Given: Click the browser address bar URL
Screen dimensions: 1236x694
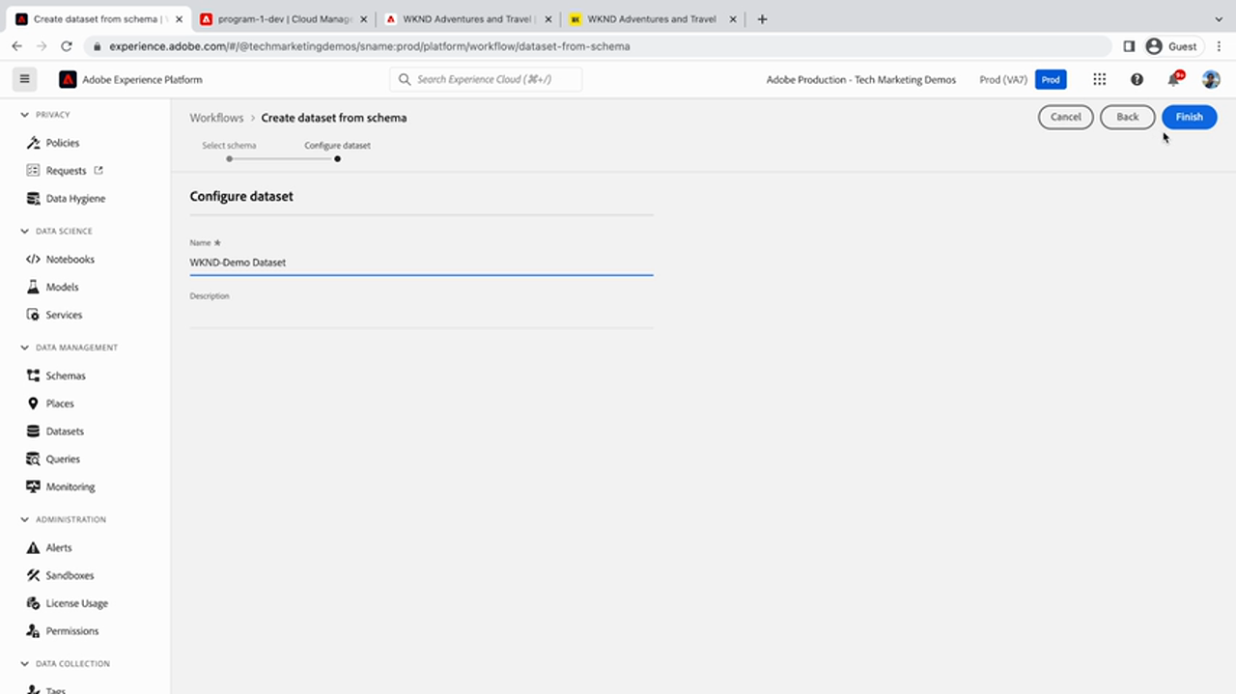Looking at the screenshot, I should click(369, 45).
